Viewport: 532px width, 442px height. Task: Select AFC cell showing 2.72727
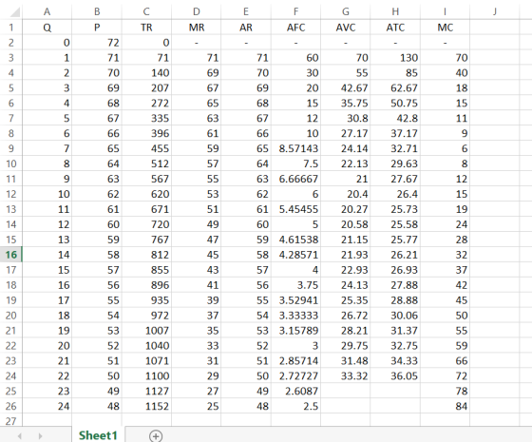click(x=295, y=375)
